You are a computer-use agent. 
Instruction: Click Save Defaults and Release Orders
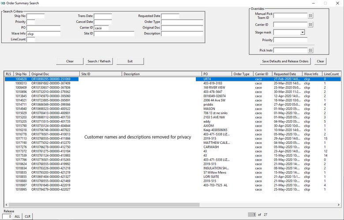286,61
